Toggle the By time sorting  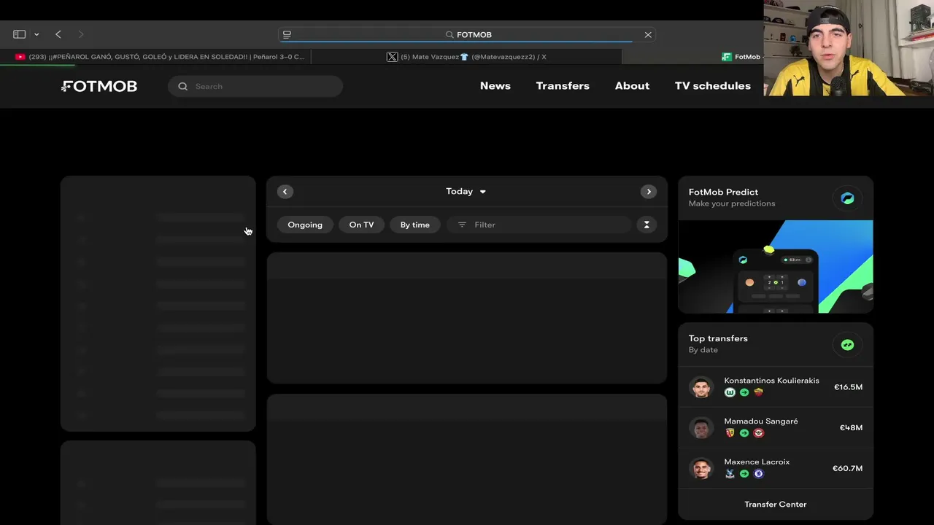coord(415,225)
